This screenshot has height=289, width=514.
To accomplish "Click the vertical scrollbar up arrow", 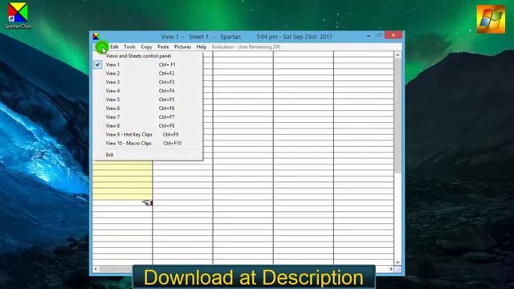I will tap(398, 55).
